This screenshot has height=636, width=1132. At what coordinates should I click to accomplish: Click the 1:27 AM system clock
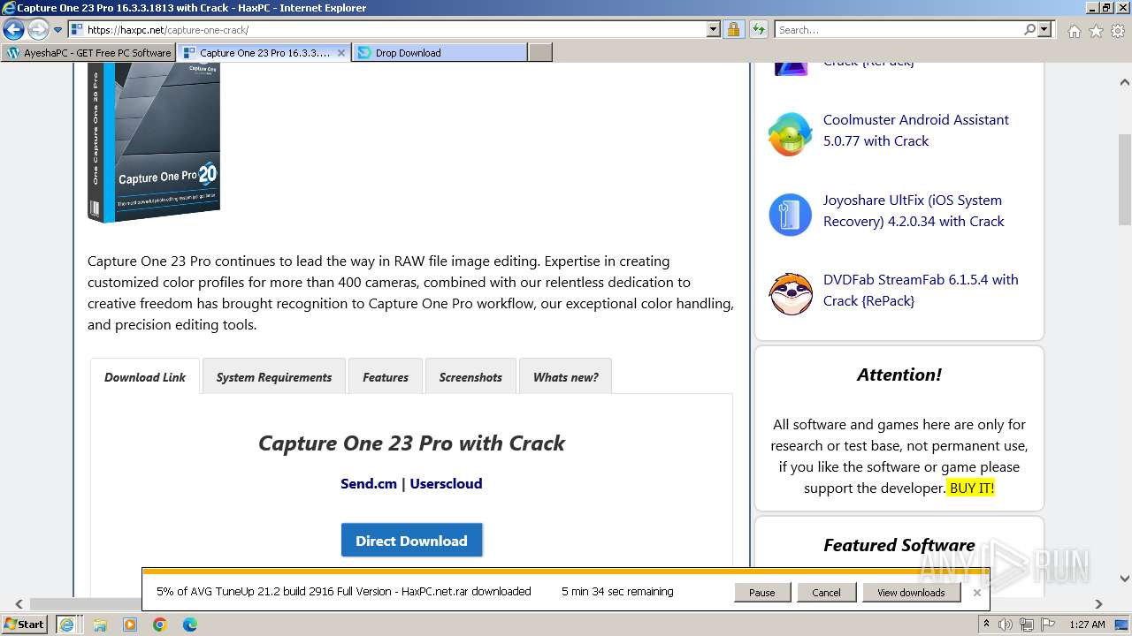coord(1087,625)
